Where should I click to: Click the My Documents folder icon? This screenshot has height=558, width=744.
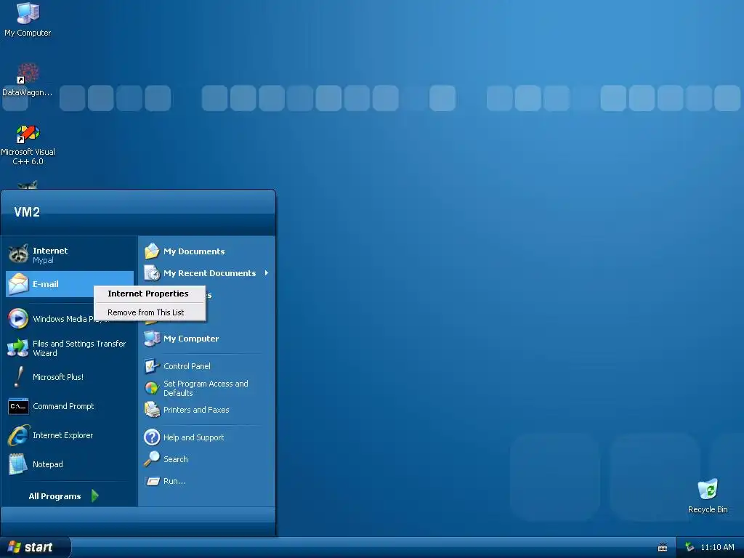[x=152, y=251]
